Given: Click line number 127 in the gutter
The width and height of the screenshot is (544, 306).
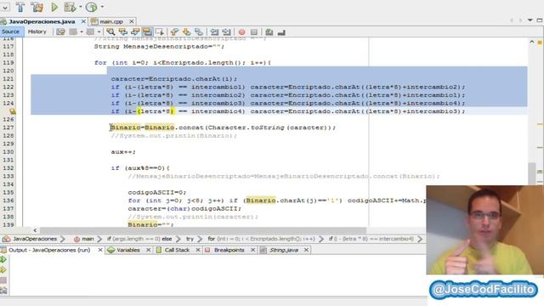Looking at the screenshot, I should pyautogui.click(x=8, y=127).
